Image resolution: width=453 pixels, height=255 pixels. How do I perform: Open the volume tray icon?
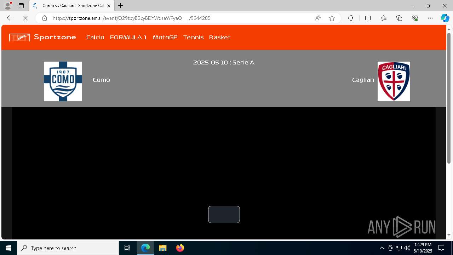click(407, 248)
